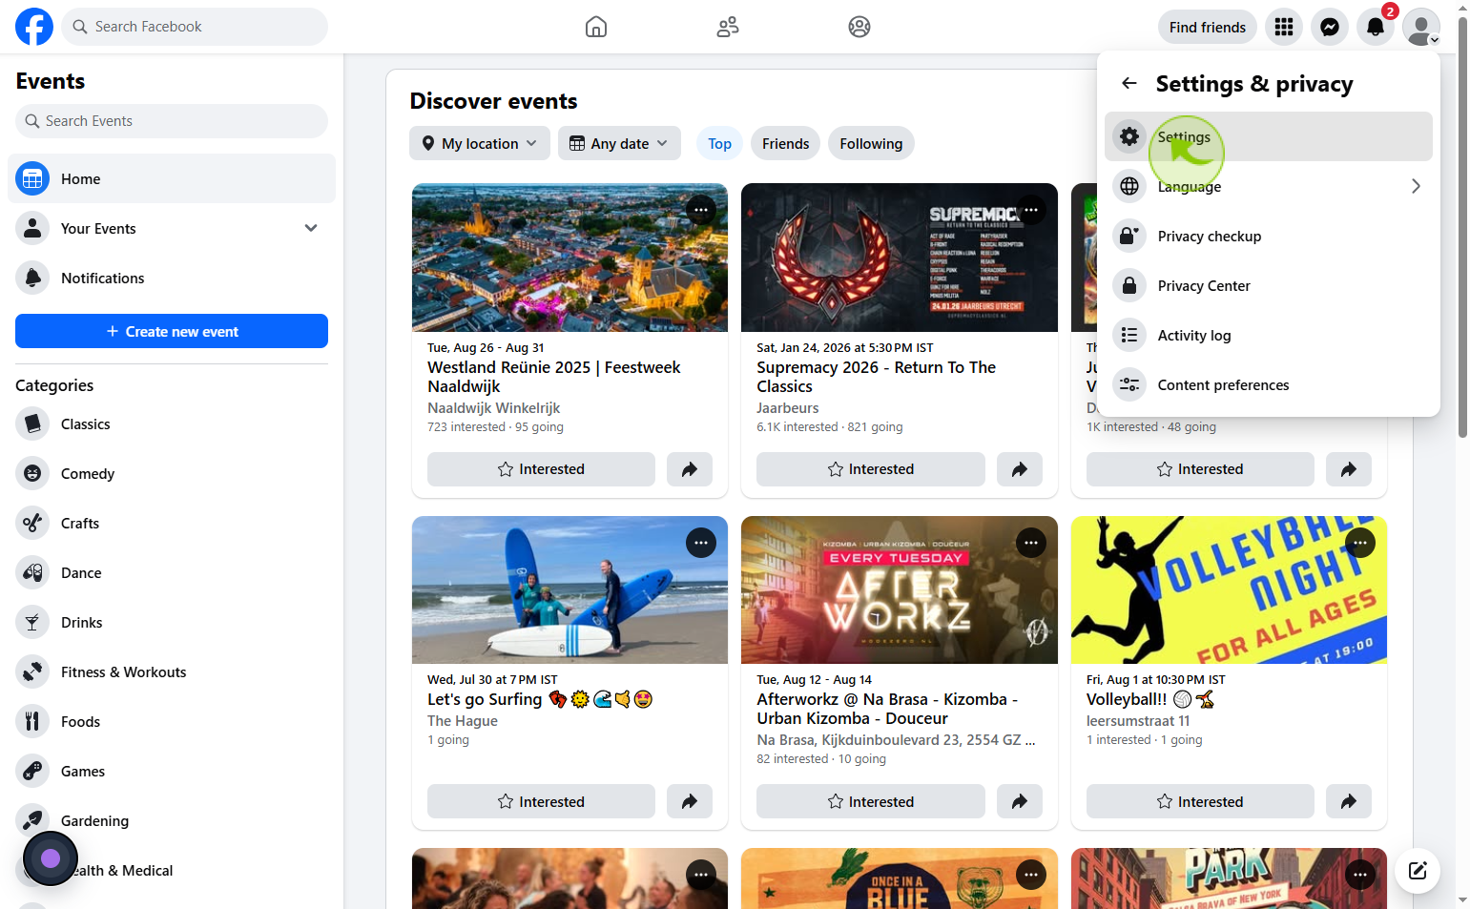Switch to the Following filter tab

tap(871, 143)
